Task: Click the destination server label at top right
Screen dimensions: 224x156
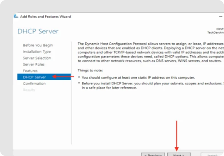Action: [x=216, y=31]
